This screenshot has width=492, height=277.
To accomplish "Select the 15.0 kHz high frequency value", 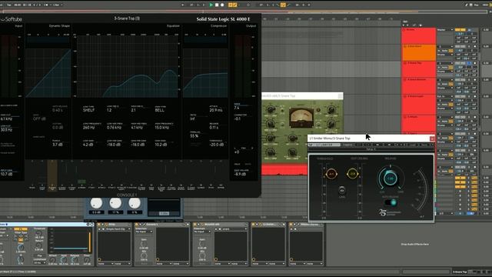I will (161, 128).
